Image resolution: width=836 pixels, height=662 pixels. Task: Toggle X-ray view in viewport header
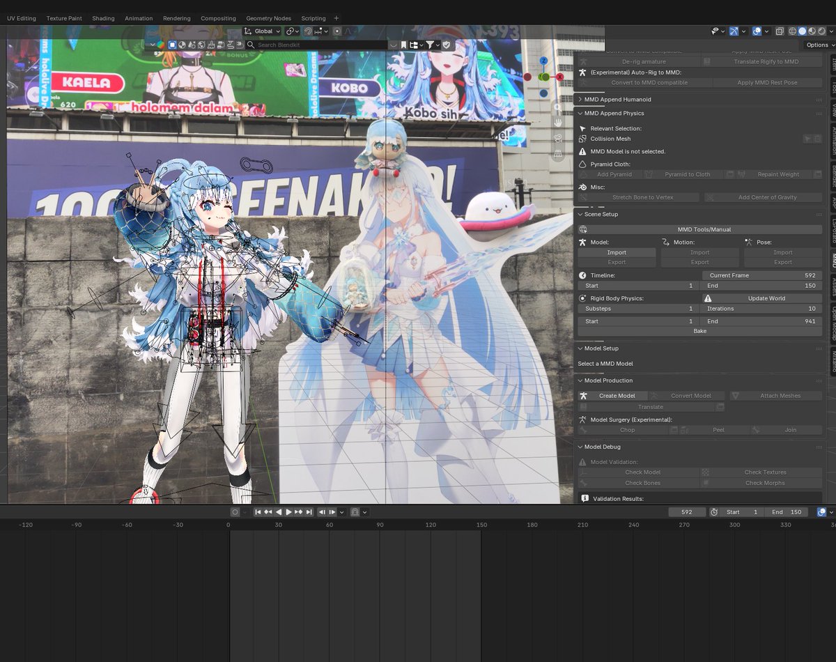tap(780, 31)
